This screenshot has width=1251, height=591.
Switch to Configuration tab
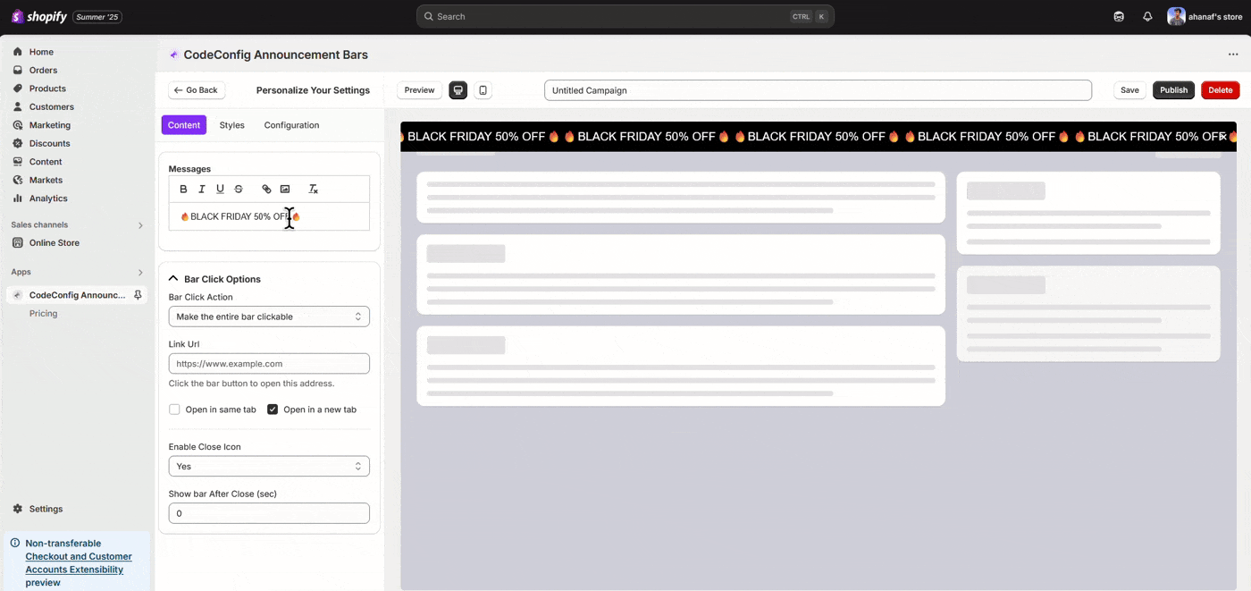click(291, 125)
